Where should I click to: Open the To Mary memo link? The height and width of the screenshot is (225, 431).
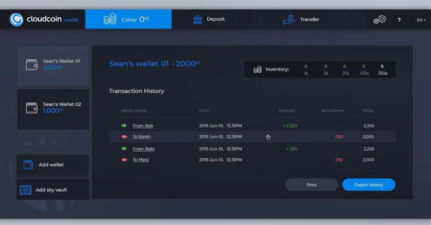click(141, 160)
